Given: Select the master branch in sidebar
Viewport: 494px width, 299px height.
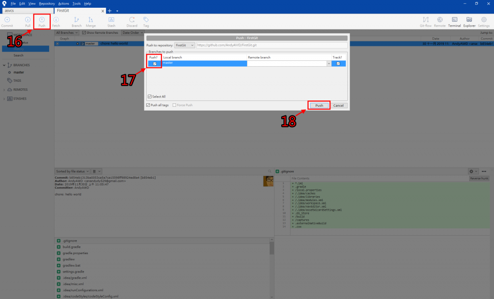Looking at the screenshot, I should click(19, 72).
